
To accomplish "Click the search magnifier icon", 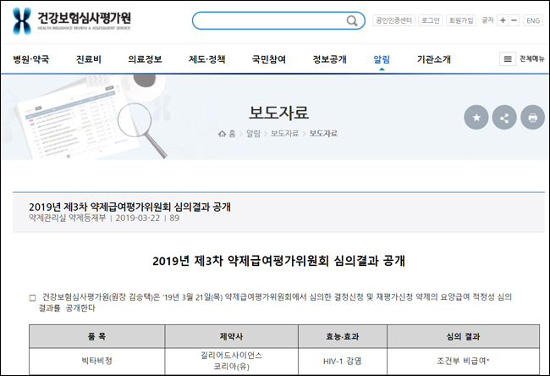I will [352, 21].
